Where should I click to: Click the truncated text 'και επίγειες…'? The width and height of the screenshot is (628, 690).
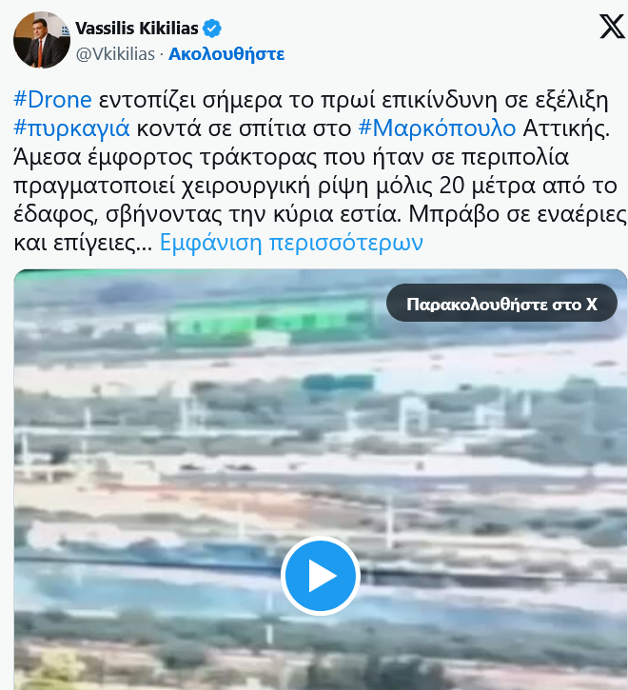pos(83,242)
